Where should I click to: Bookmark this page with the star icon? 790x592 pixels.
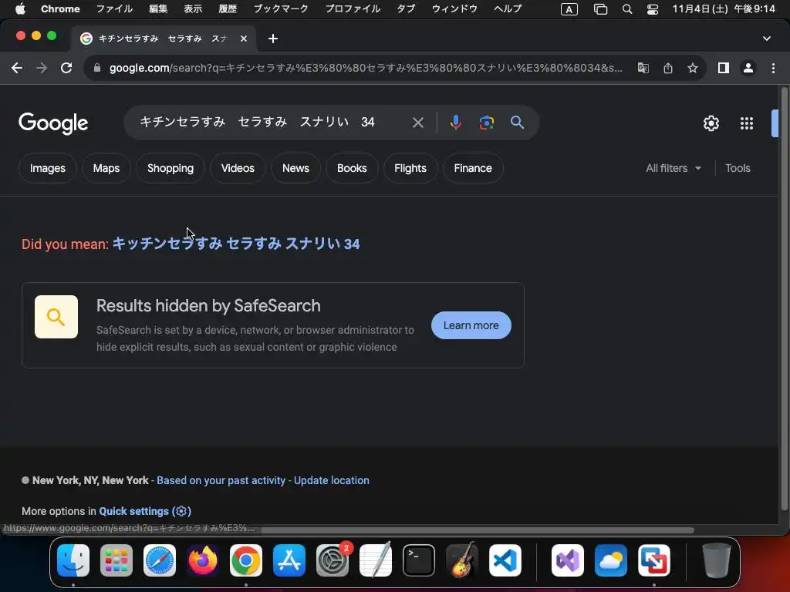[x=693, y=68]
